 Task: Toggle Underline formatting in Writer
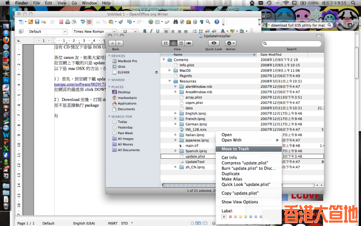(158, 31)
